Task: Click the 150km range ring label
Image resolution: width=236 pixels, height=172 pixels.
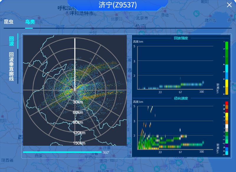Action: point(79,143)
